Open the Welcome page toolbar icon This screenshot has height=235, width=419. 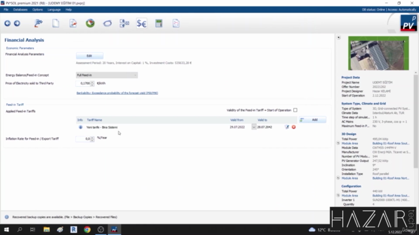coord(38,23)
